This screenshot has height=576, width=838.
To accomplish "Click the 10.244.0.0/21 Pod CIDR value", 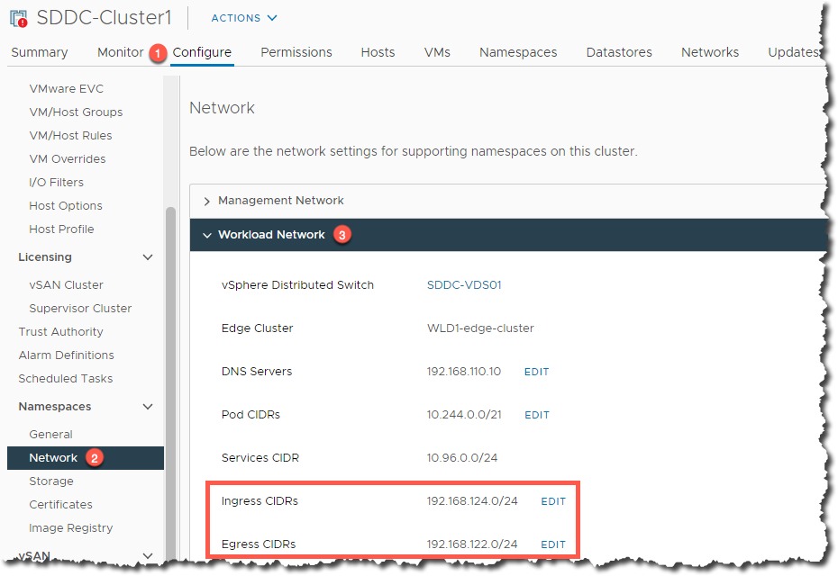I will 464,415.
